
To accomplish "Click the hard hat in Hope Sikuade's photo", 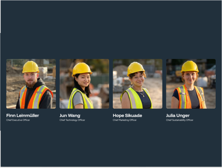I will tap(136, 68).
